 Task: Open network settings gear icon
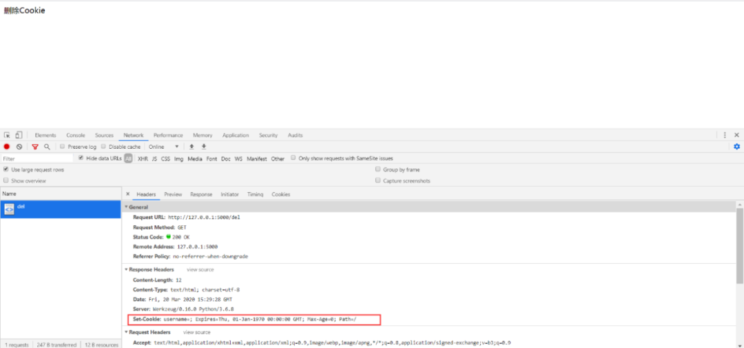[737, 147]
